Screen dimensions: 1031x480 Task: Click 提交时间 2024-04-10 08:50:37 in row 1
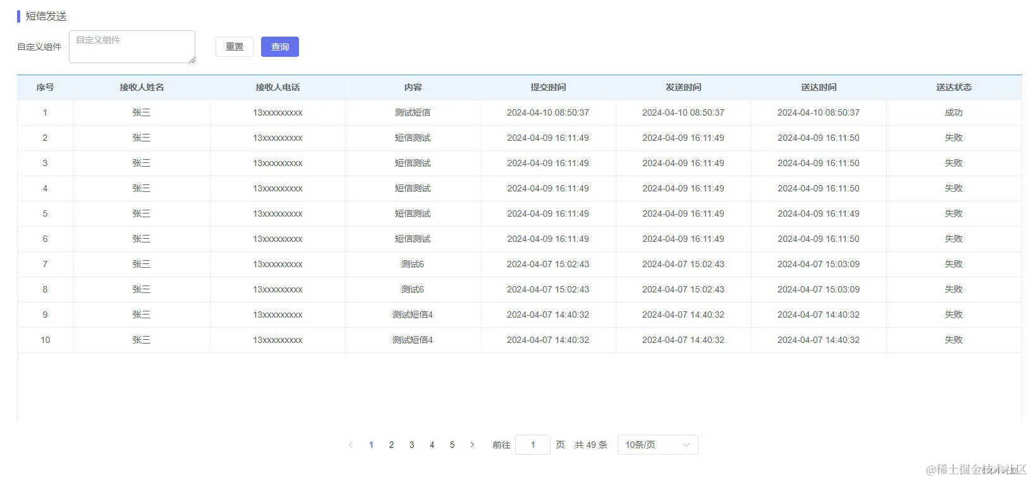coord(548,112)
